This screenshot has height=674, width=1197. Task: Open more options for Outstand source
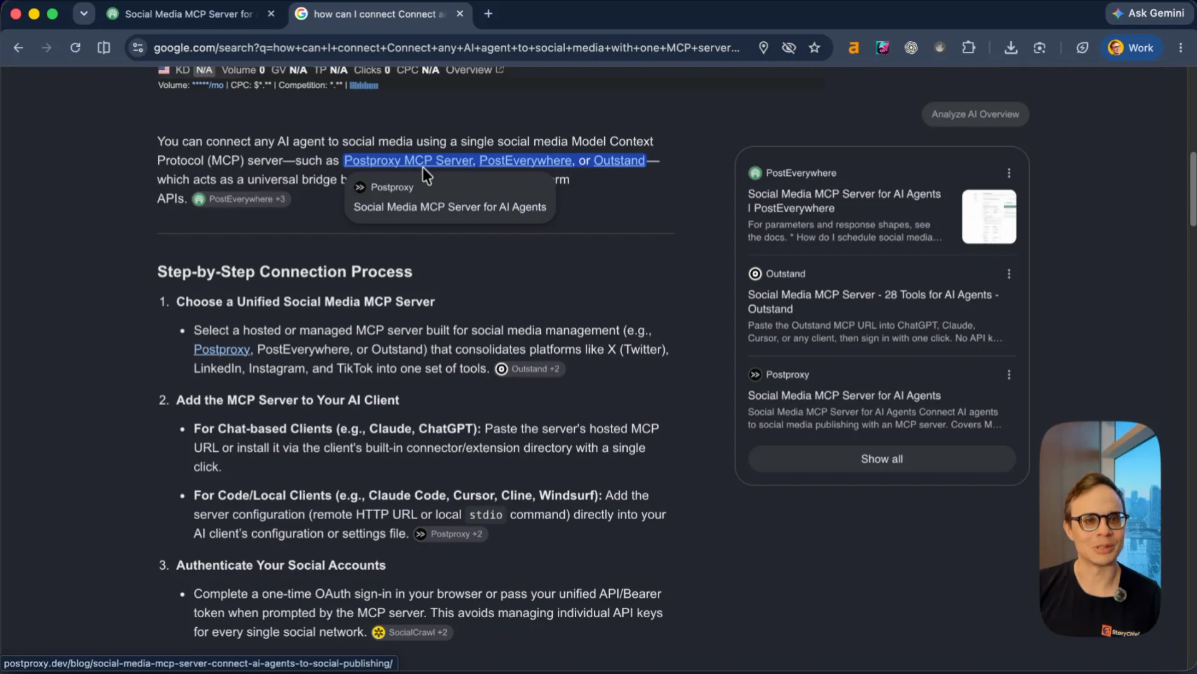1009,274
